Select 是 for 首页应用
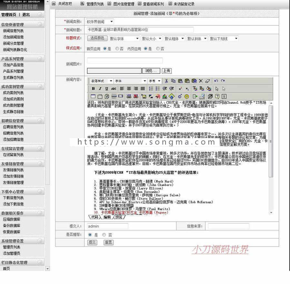 click(105, 49)
